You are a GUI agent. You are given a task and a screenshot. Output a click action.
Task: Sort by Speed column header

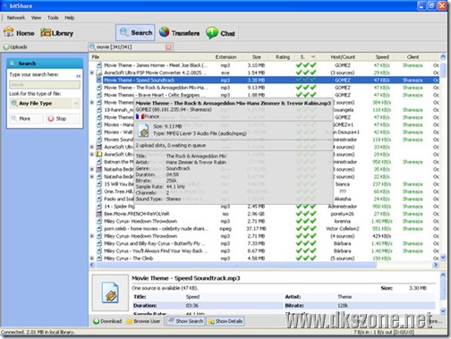(x=382, y=56)
